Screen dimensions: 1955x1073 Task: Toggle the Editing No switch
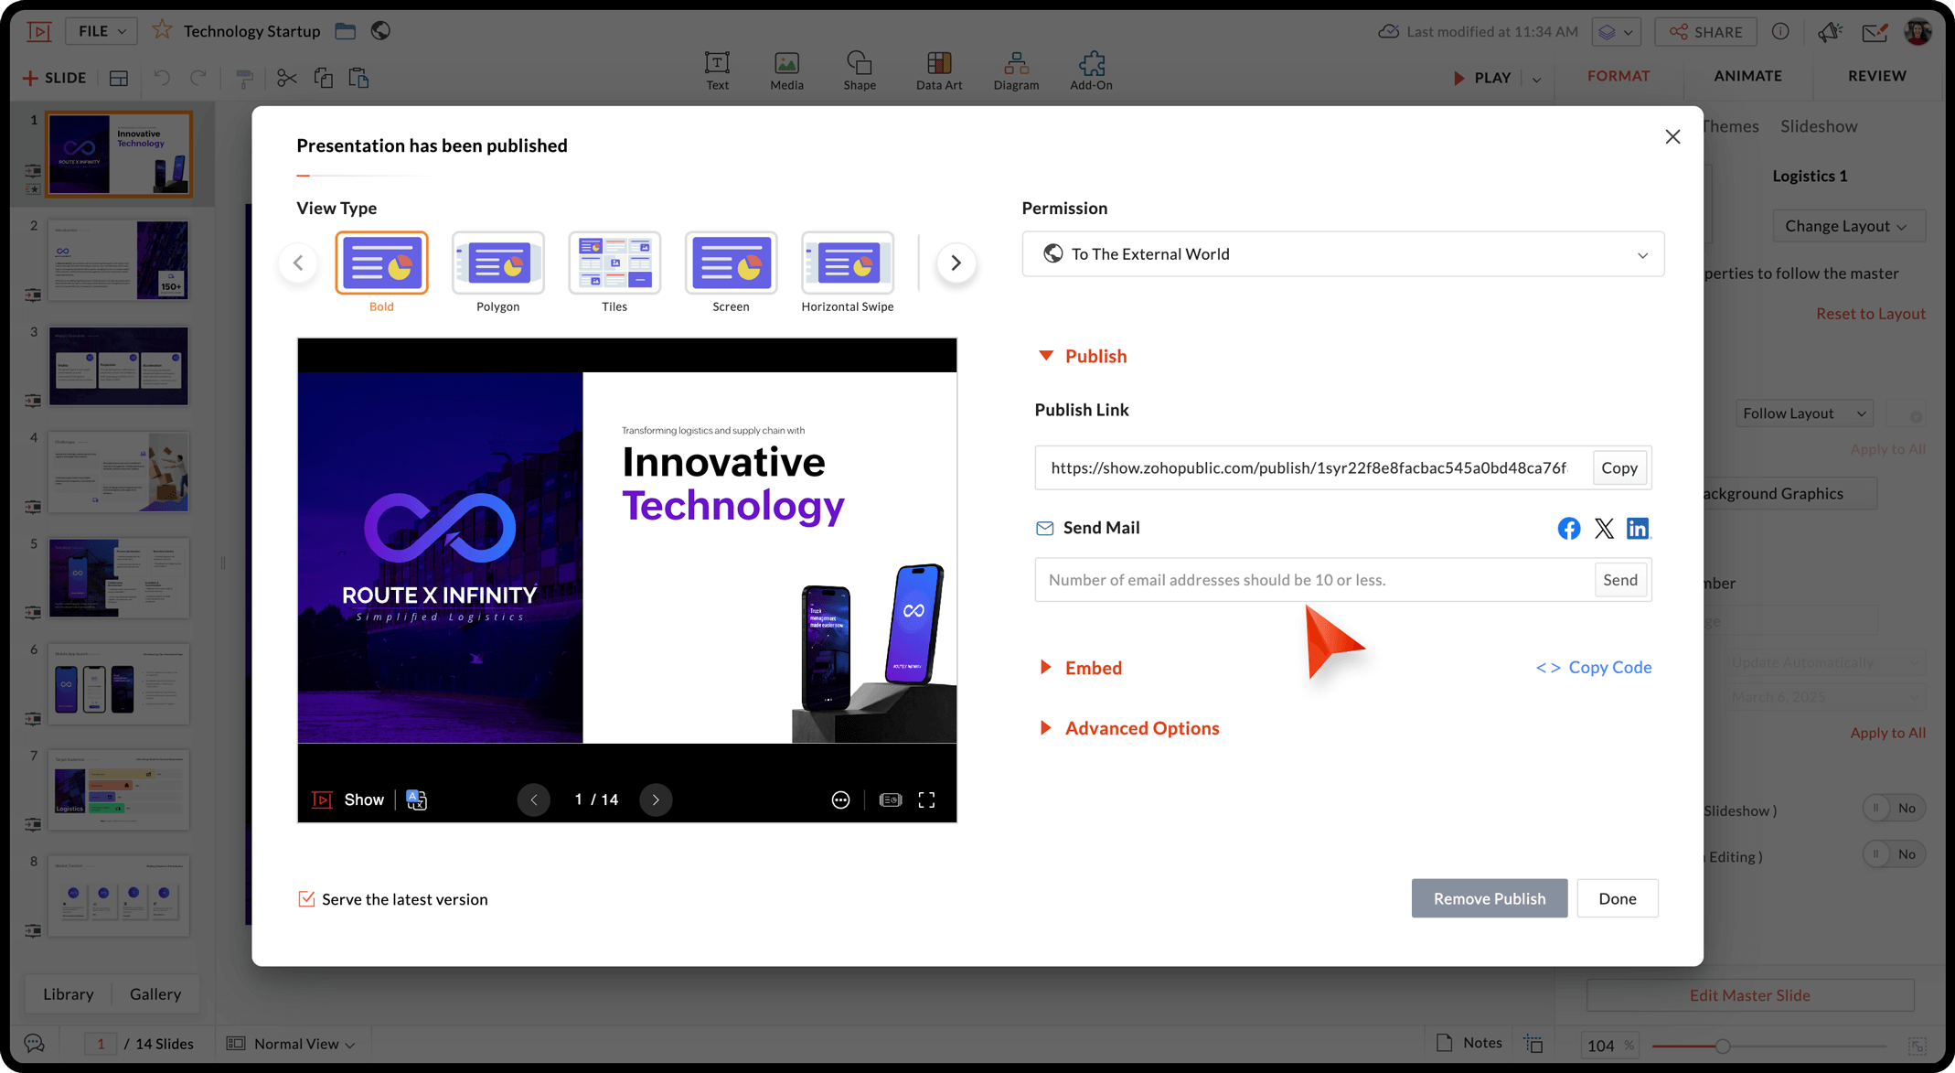click(x=1893, y=854)
